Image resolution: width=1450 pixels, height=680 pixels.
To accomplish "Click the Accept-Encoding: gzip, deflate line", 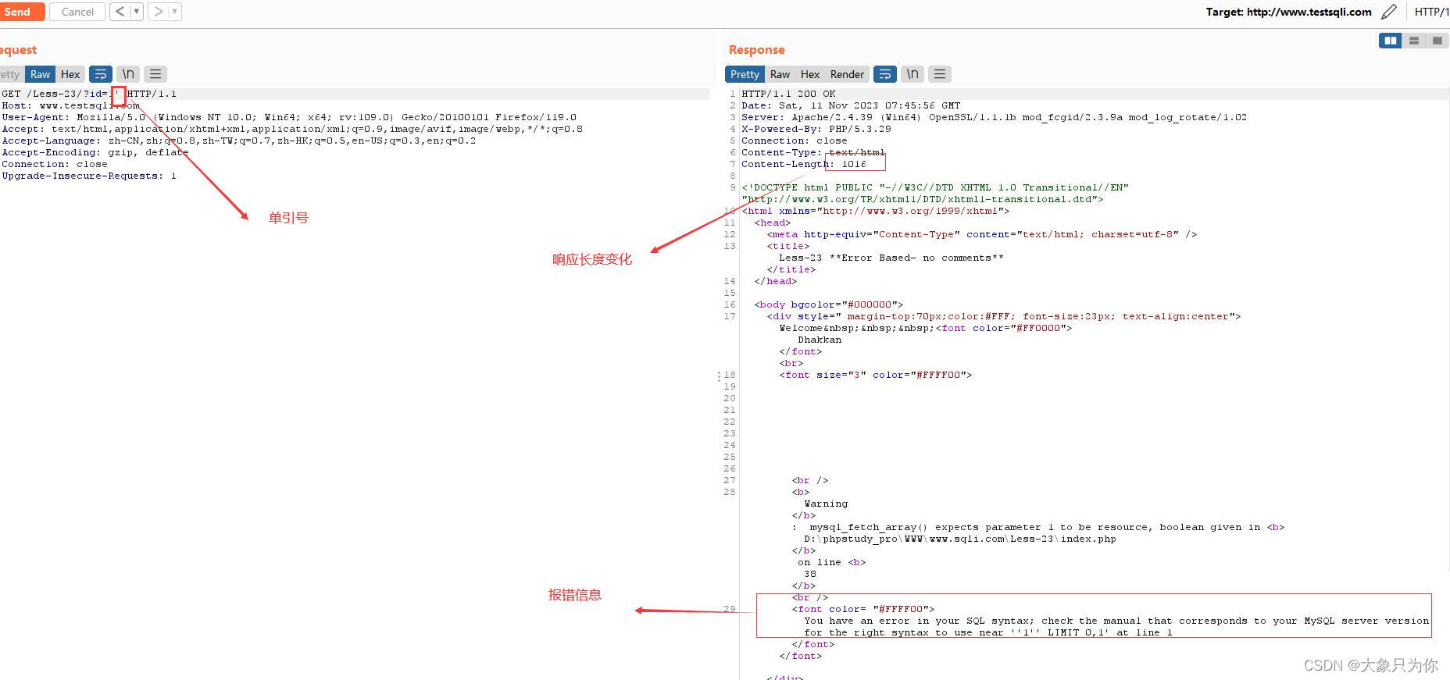I will pyautogui.click(x=95, y=152).
